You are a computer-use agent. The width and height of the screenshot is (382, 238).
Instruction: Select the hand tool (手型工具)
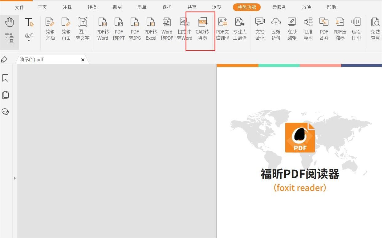(10, 29)
